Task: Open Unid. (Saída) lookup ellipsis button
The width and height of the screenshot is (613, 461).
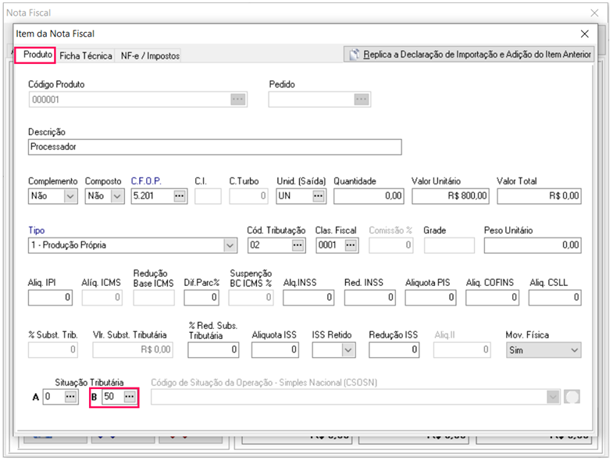Action: (319, 196)
